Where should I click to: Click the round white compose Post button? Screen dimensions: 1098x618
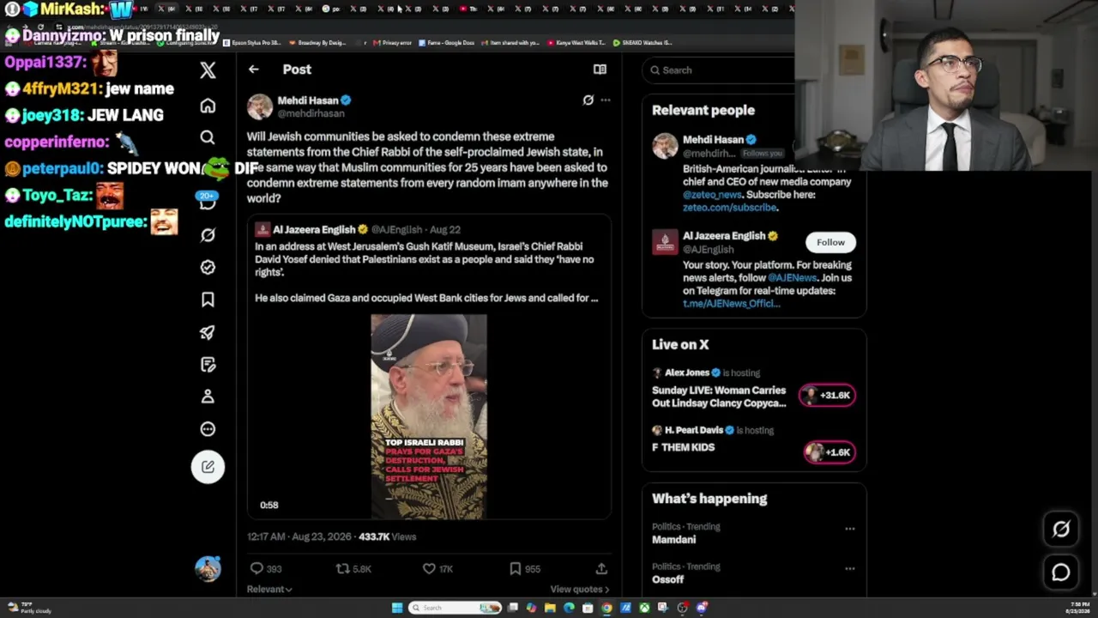[208, 467]
